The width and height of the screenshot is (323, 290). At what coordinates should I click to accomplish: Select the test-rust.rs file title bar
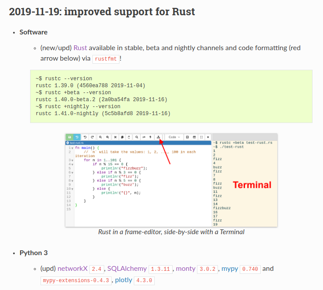(x=138, y=143)
